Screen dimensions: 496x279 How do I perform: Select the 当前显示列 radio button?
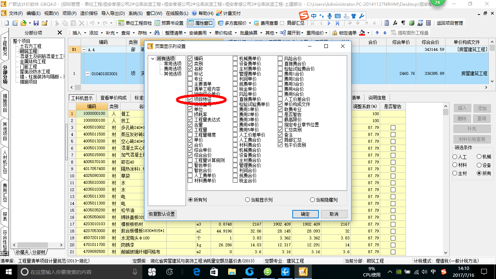[248, 200]
